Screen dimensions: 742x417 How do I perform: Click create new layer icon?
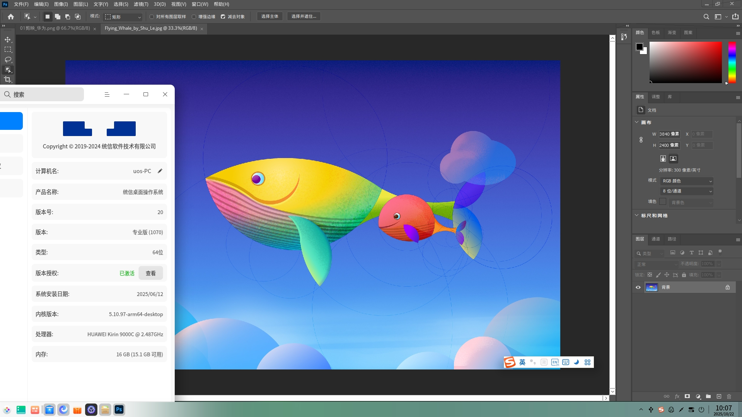tap(719, 397)
